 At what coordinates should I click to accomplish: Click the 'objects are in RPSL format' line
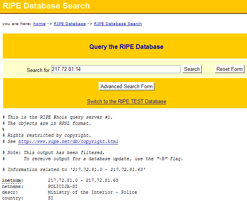coord(47,123)
